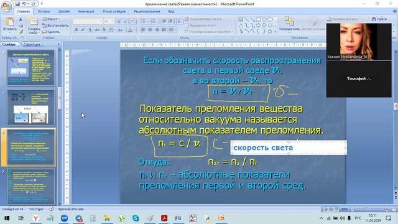Open the Рецензирование tab

pyautogui.click(x=147, y=11)
